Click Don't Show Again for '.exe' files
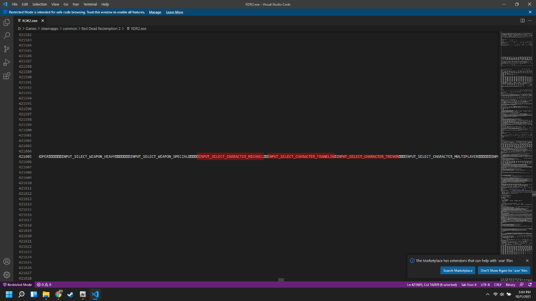Screen dimensions: 536x301 [503, 270]
